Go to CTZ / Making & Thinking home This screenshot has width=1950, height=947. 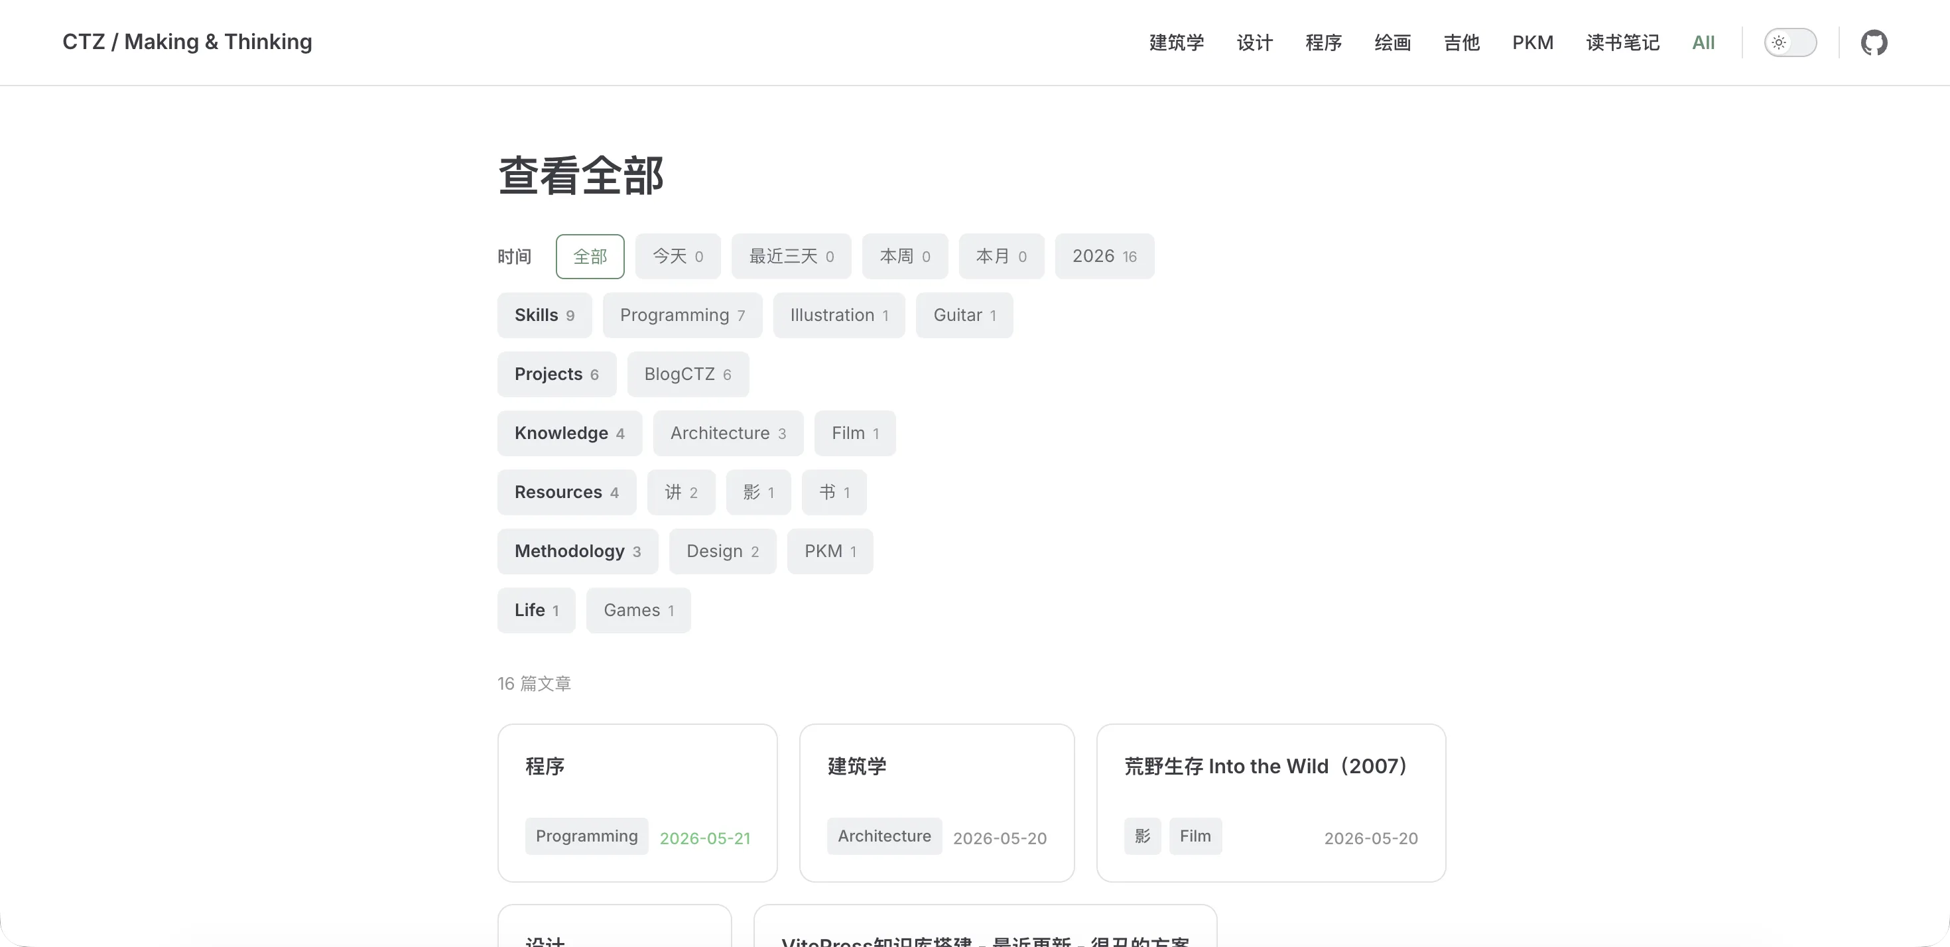(187, 42)
